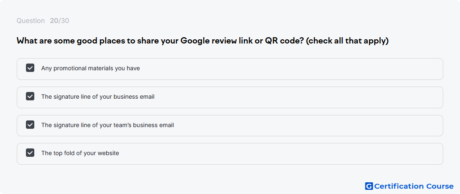Click empty area of the promotional materials option card
Viewport: 460px width, 194px height.
tap(291, 69)
